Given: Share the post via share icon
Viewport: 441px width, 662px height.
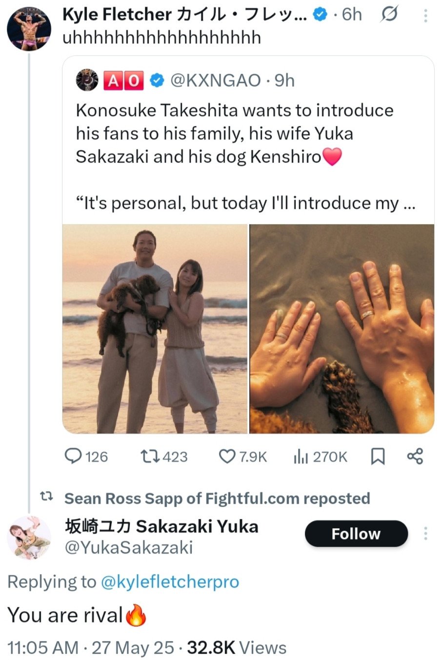Looking at the screenshot, I should click(415, 457).
